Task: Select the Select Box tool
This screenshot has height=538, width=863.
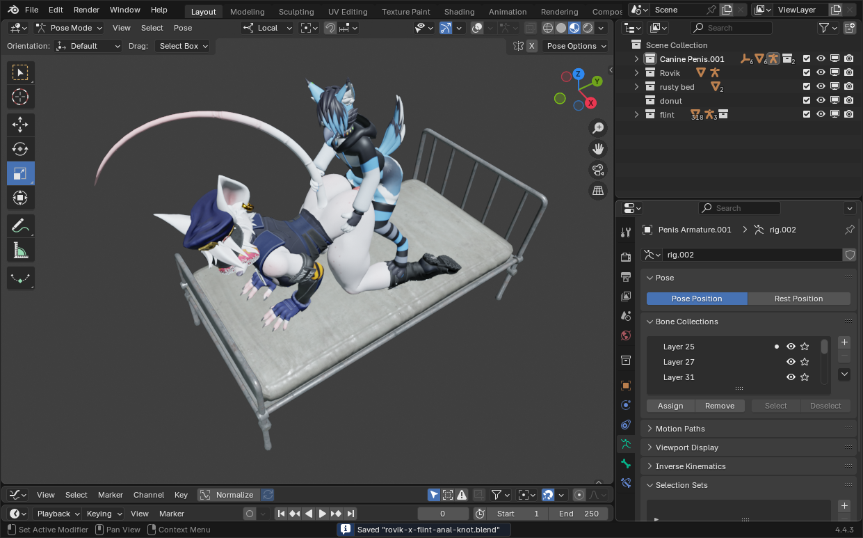Action: [20, 72]
